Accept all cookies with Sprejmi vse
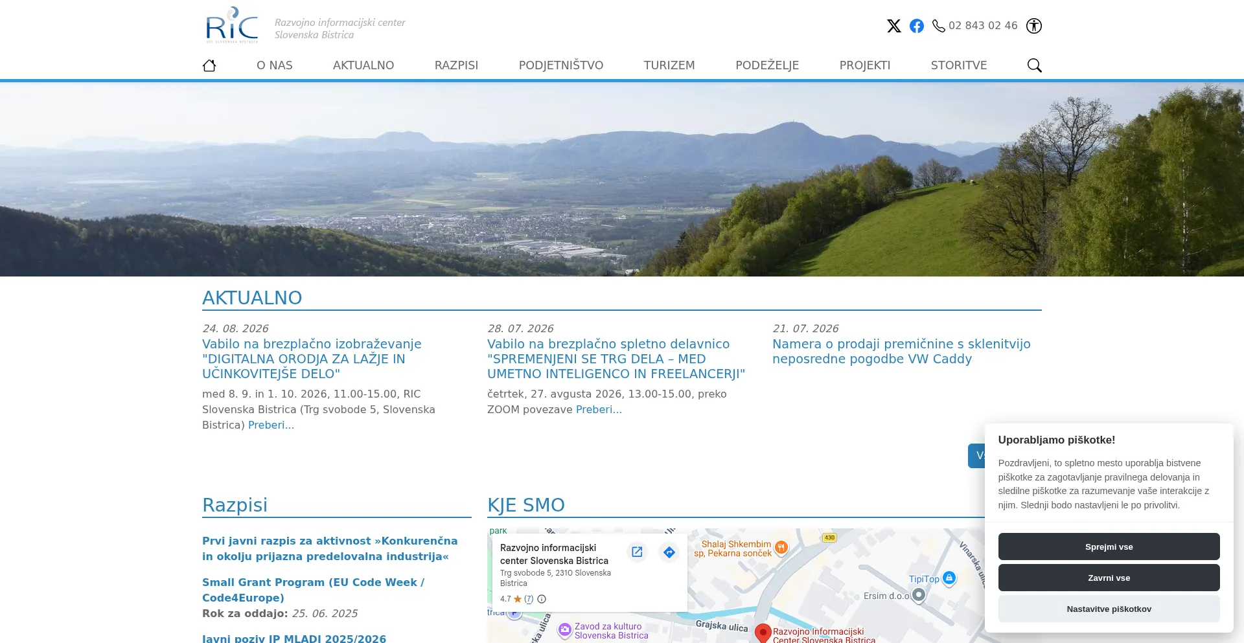This screenshot has width=1244, height=643. point(1109,547)
